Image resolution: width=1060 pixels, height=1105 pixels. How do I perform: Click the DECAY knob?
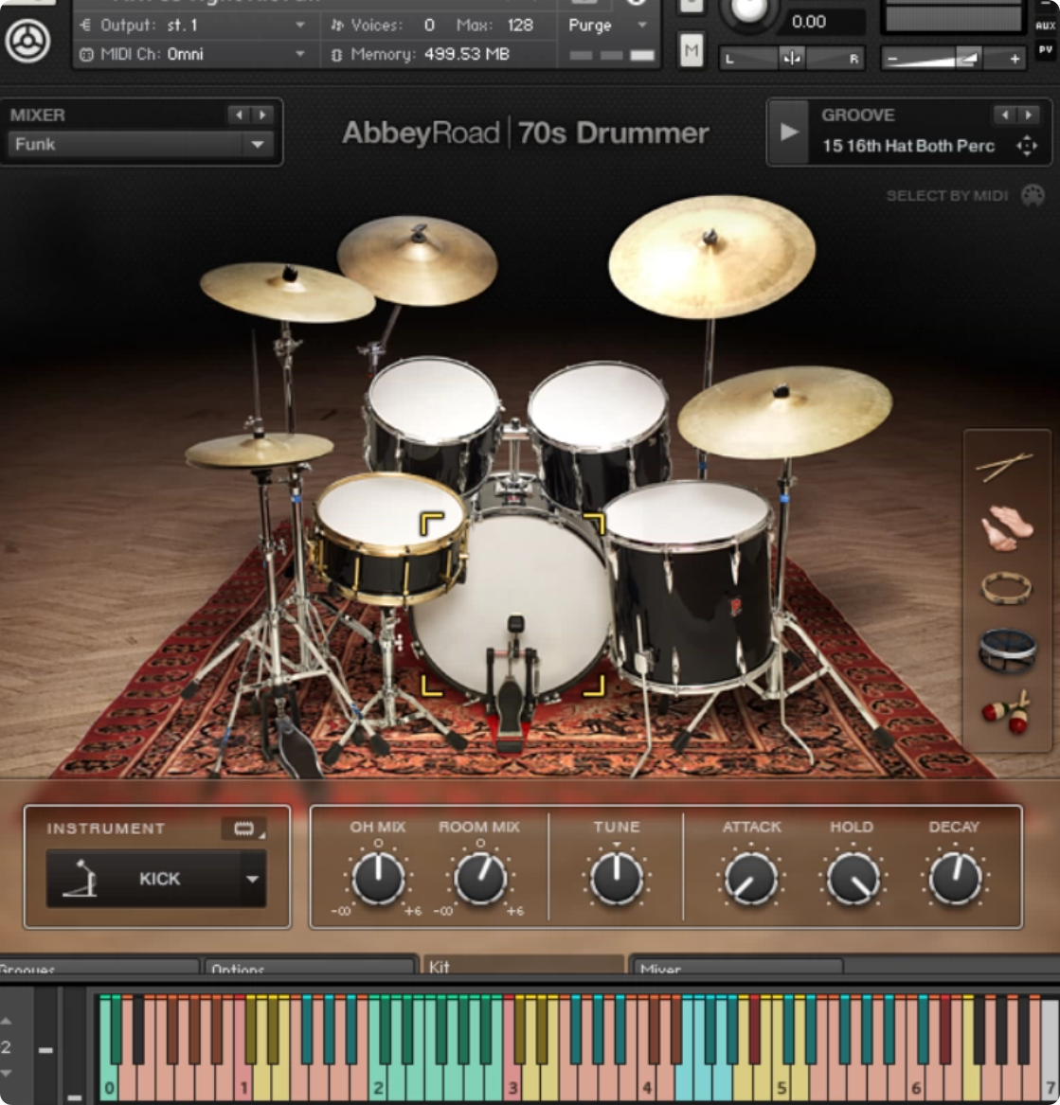pos(955,878)
